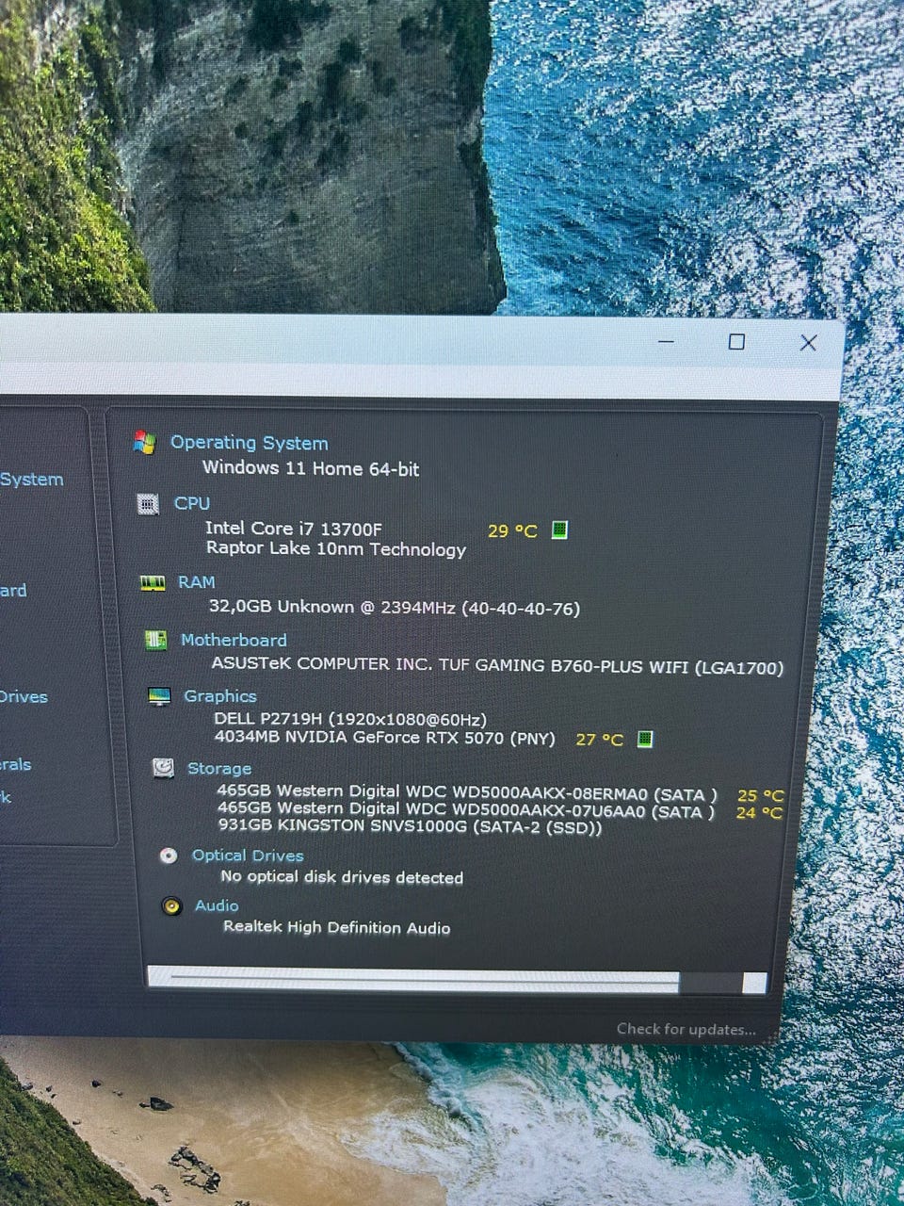Open the Operating System section link
Screen dimensions: 904x1206
click(x=250, y=443)
